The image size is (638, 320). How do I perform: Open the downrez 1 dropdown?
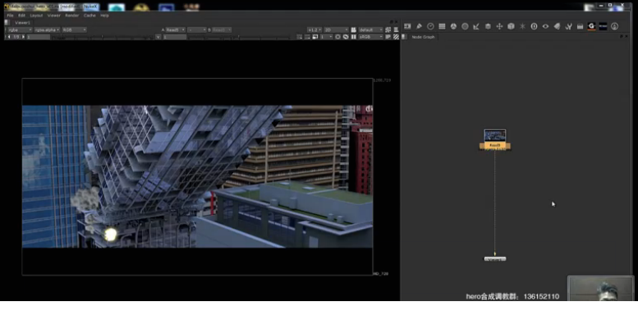pos(326,37)
